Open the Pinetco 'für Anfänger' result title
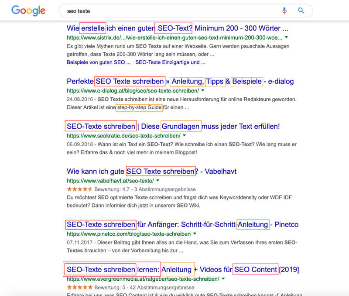Image resolution: width=349 pixels, height=296 pixels. tap(182, 224)
